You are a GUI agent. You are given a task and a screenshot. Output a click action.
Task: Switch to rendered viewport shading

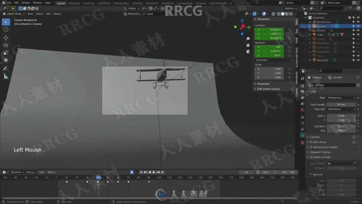coord(291,14)
